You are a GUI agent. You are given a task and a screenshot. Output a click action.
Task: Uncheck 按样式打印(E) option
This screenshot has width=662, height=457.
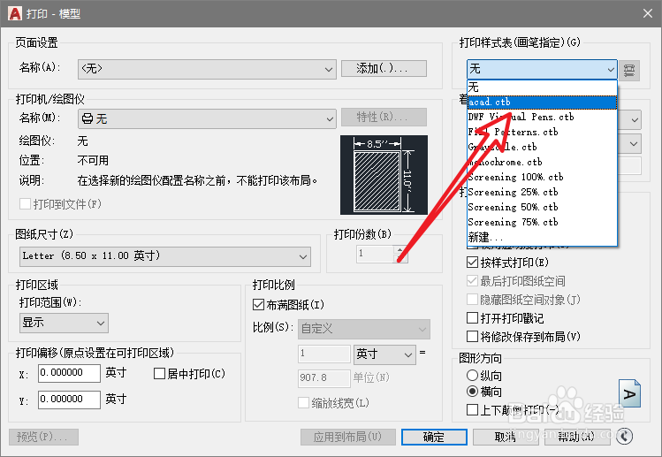tap(472, 263)
